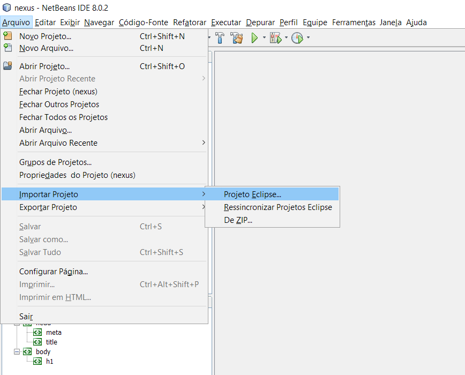465x375 pixels.
Task: Select meta node in navigator tree
Action: 54,332
